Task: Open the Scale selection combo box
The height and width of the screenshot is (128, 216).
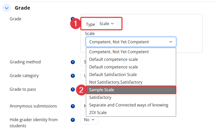Action: 131,42
